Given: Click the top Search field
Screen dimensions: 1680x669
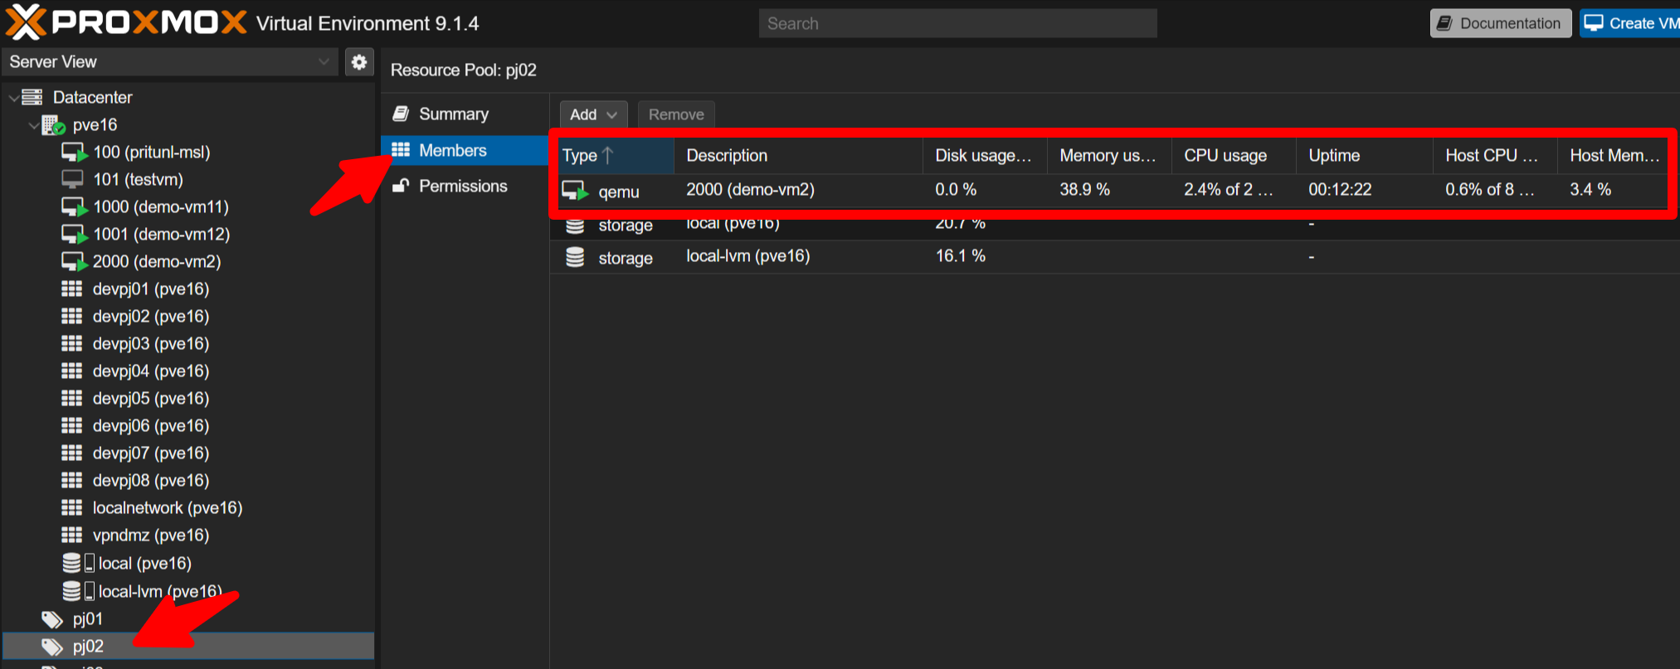Looking at the screenshot, I should pos(957,23).
